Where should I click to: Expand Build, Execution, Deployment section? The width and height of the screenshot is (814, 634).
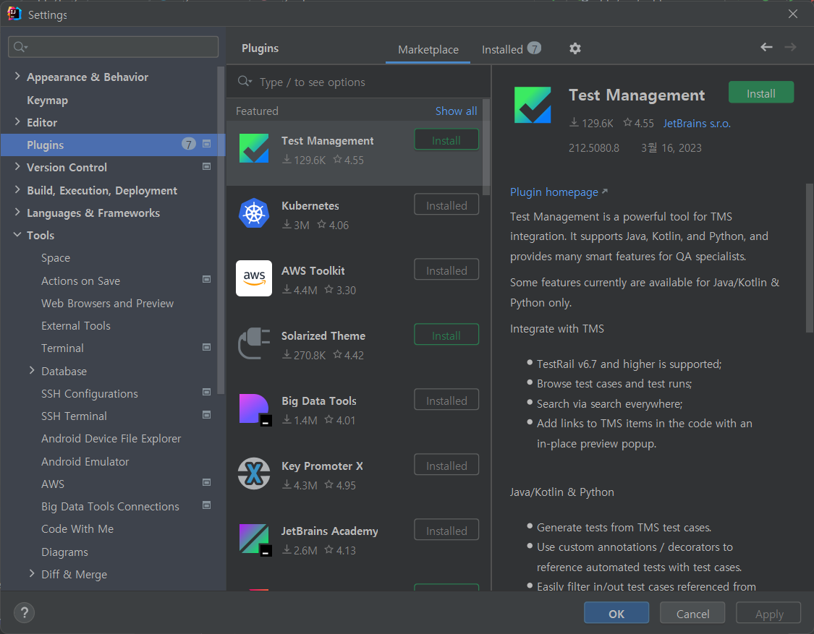(17, 190)
